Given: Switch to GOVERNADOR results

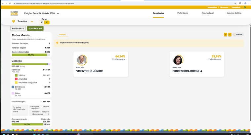Looking at the screenshot, I should coord(35,28).
